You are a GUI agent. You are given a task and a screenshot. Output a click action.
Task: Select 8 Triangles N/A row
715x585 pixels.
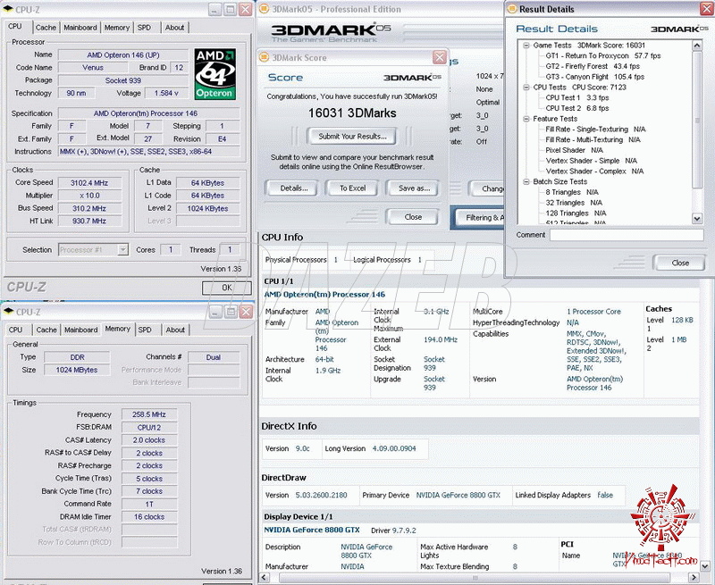[x=572, y=192]
